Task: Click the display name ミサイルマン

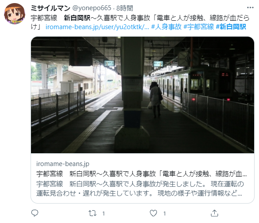Action: tap(50, 8)
